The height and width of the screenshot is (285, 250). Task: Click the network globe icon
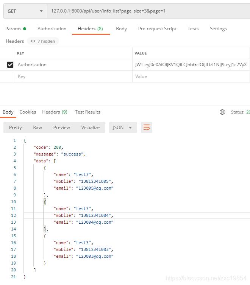pyautogui.click(x=222, y=112)
